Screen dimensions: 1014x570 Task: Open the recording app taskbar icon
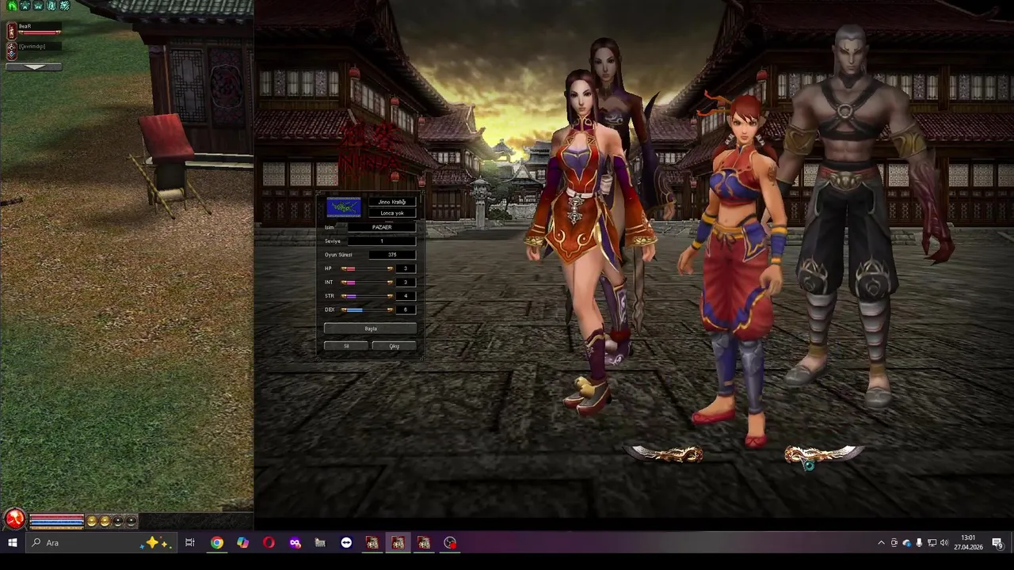[450, 543]
